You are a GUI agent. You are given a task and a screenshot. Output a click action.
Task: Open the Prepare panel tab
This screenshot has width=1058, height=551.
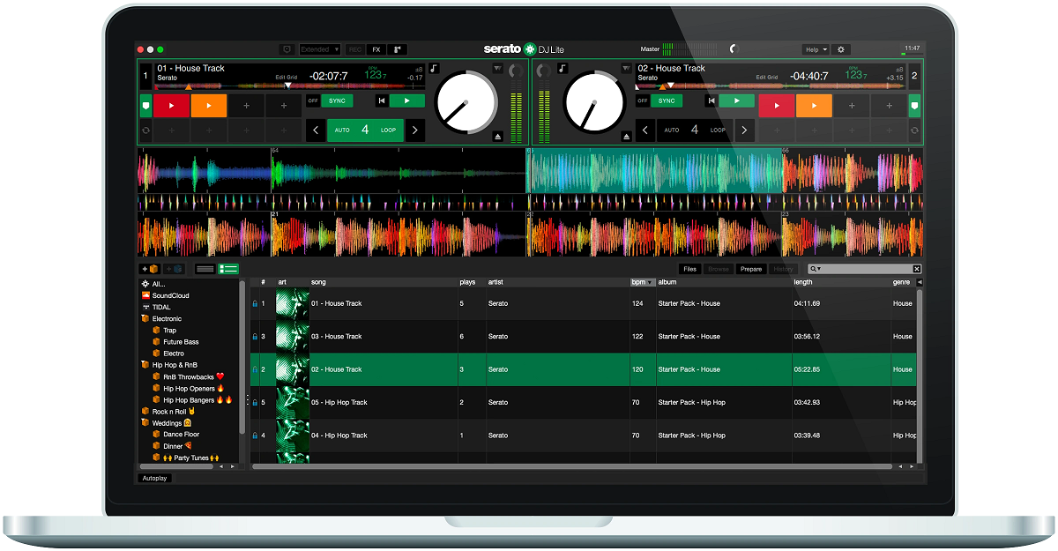click(x=751, y=269)
